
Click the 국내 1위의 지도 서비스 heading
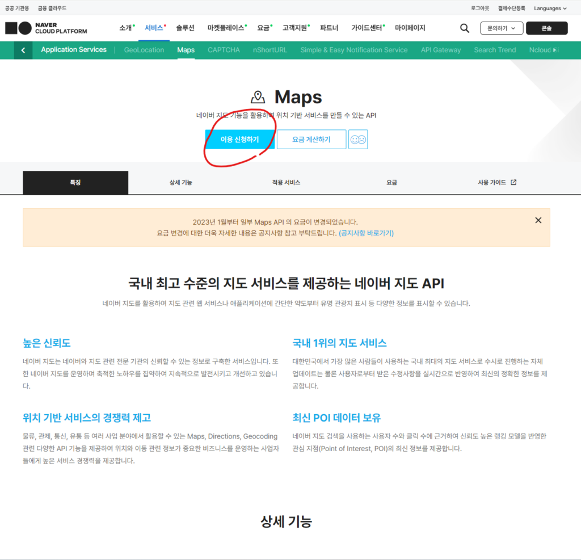click(339, 343)
